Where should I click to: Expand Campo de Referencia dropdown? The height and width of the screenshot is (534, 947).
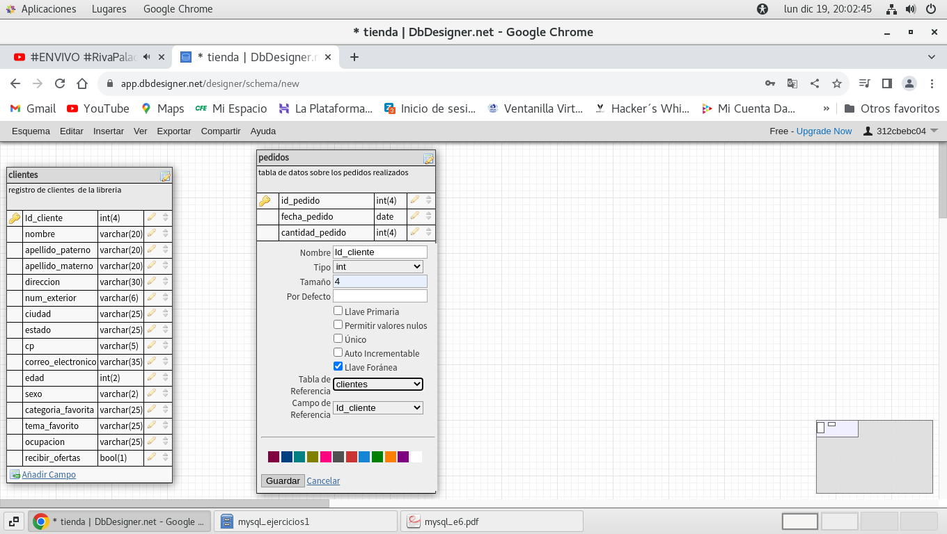(378, 407)
